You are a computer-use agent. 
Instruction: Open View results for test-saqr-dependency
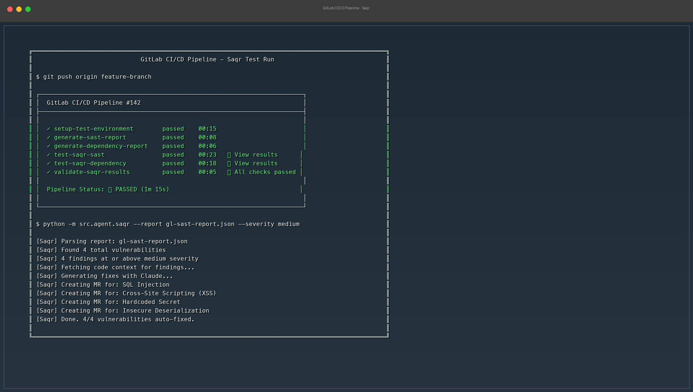[x=256, y=164]
